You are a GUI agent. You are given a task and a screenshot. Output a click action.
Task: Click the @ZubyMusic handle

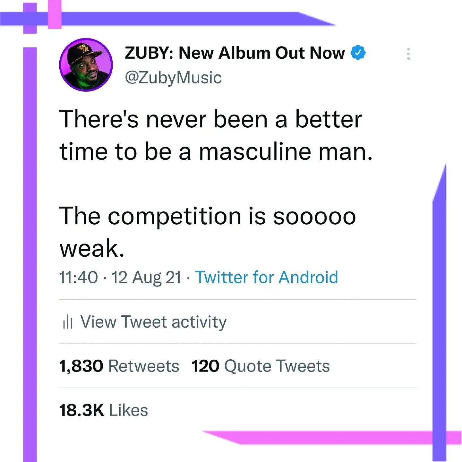pos(173,78)
